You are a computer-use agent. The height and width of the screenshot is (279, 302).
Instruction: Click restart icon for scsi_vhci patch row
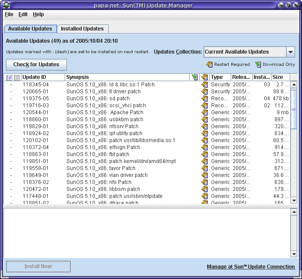(x=205, y=105)
